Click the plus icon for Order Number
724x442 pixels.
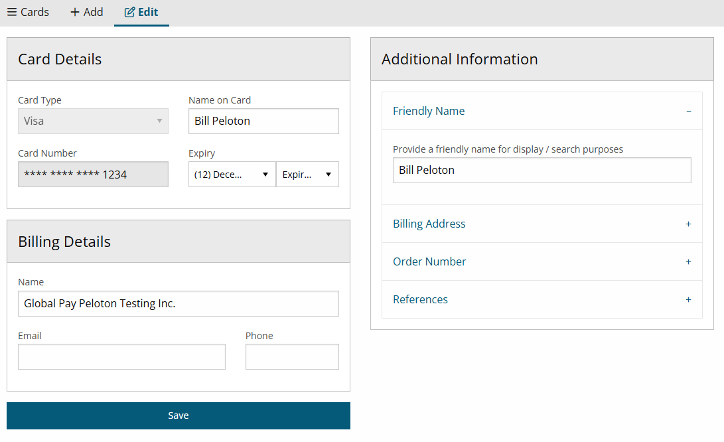[688, 262]
